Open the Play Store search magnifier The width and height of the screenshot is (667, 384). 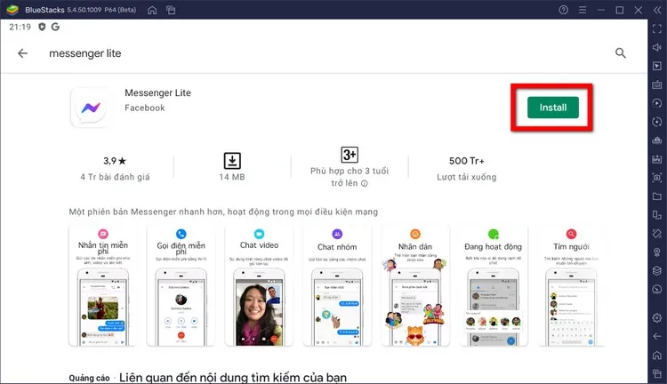click(x=620, y=53)
